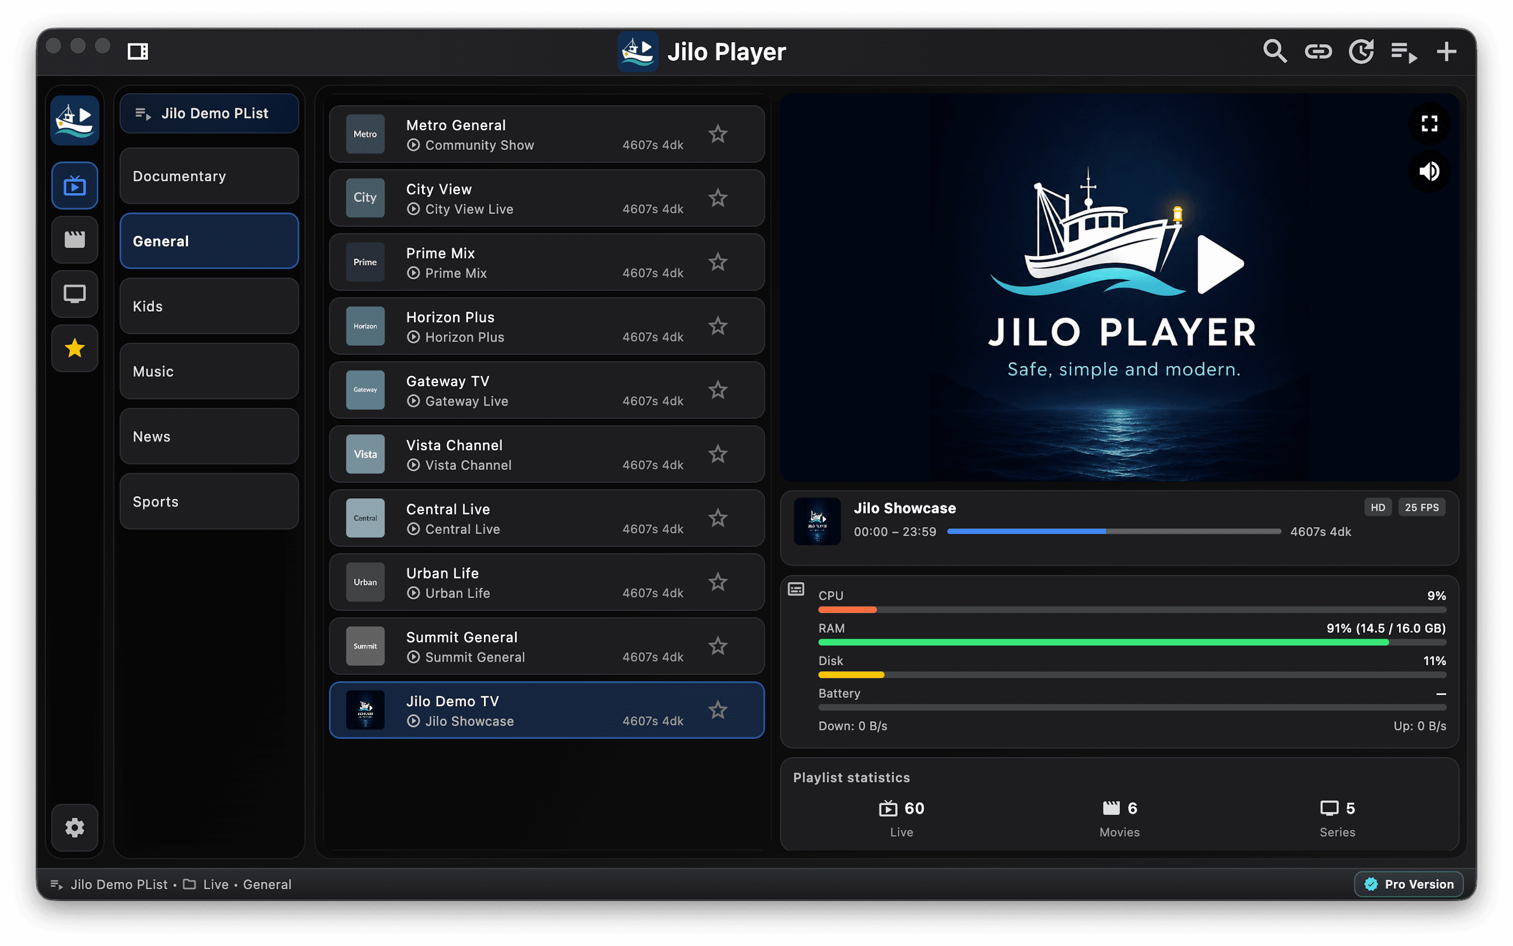The height and width of the screenshot is (946, 1513).
Task: Select the News category
Action: [x=210, y=436]
